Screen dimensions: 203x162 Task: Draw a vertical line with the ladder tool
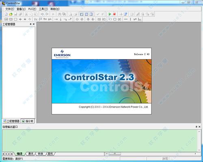point(130,19)
